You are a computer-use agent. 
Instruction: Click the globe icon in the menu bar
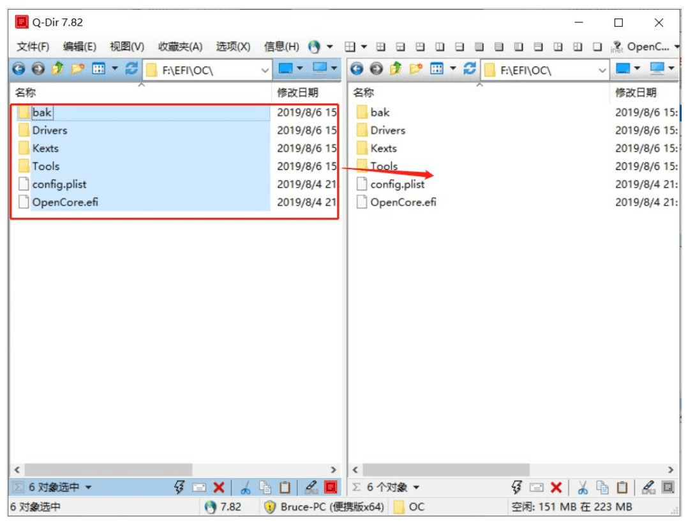(314, 47)
